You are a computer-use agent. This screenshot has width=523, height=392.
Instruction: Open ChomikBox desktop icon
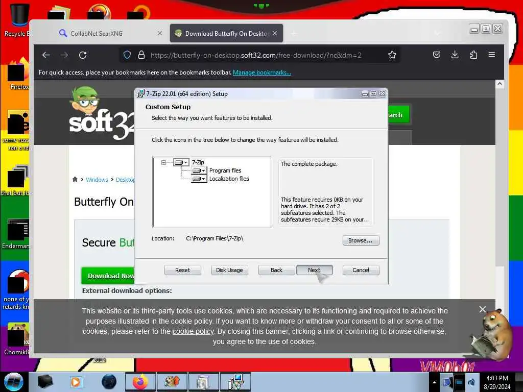[x=17, y=339]
